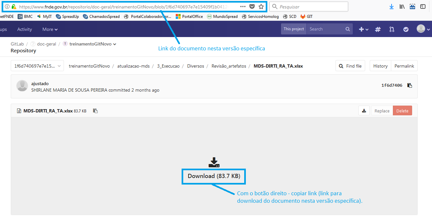
Task: Click the site information padlock icon
Action: [x=14, y=6]
